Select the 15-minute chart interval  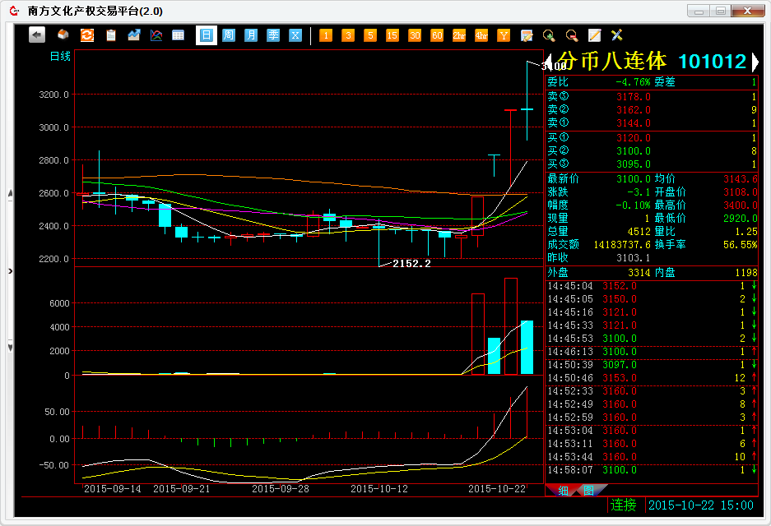coord(392,35)
